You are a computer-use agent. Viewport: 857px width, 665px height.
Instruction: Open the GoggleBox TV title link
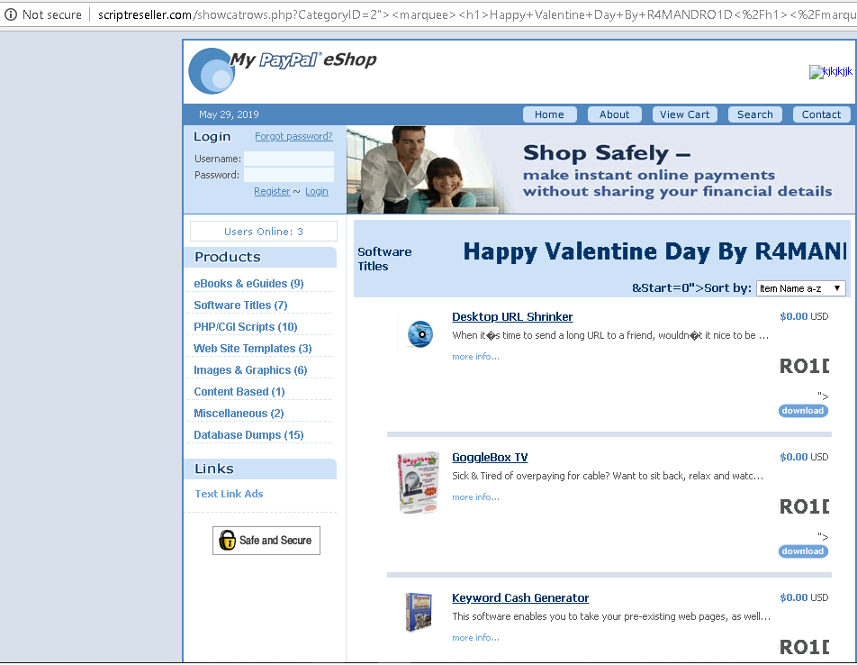click(x=490, y=457)
